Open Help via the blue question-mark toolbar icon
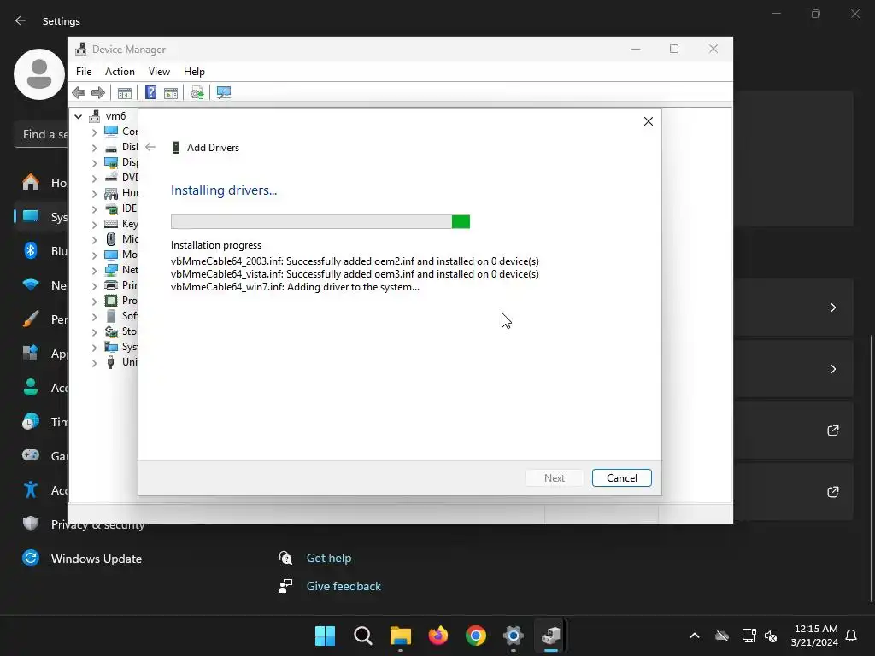 pos(150,92)
